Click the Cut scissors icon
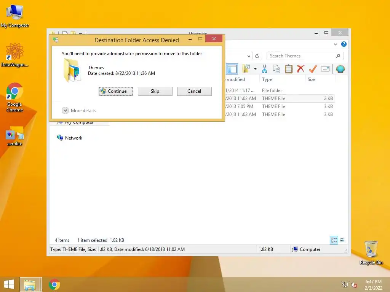390x292 pixels. (x=264, y=69)
